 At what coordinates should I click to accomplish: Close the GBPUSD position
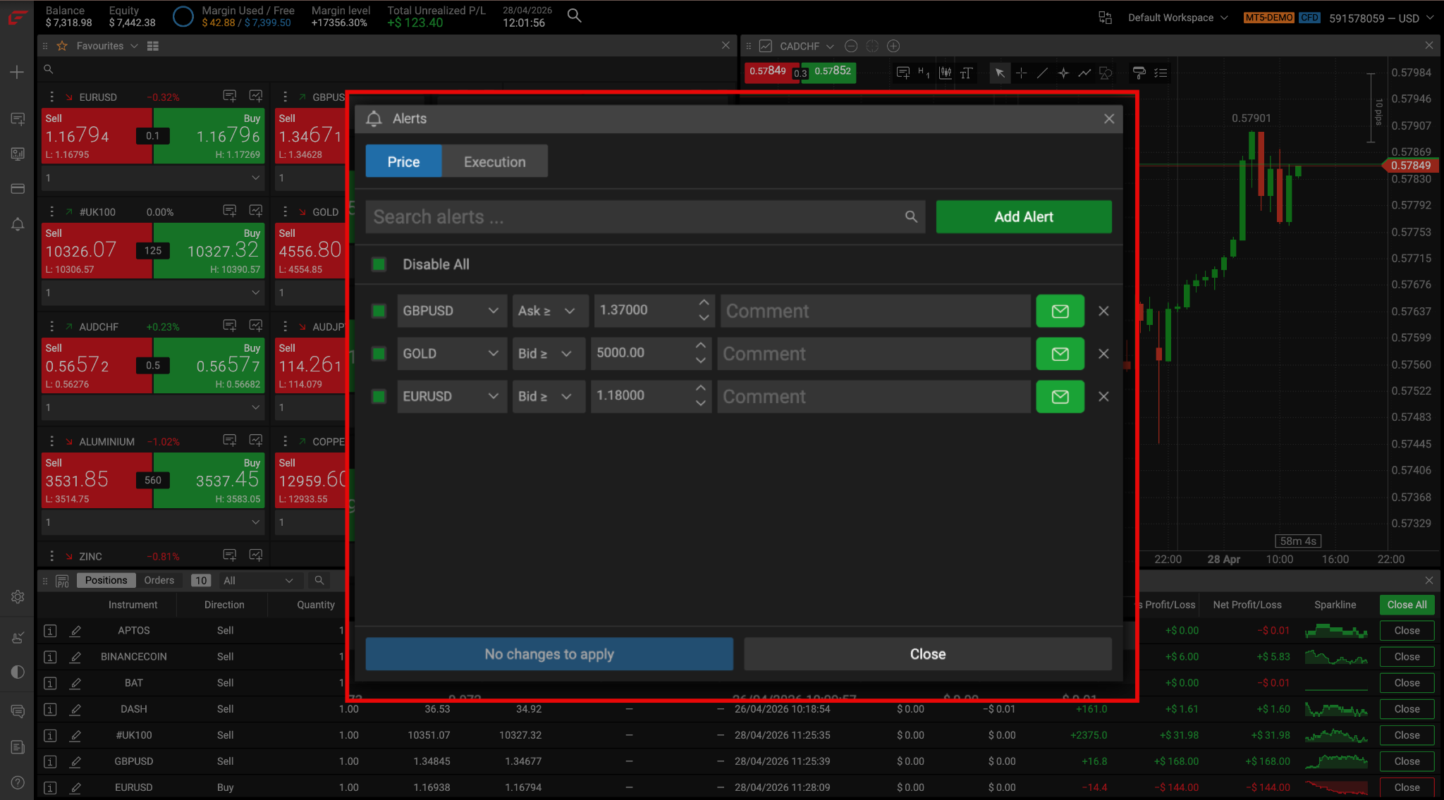[1407, 761]
